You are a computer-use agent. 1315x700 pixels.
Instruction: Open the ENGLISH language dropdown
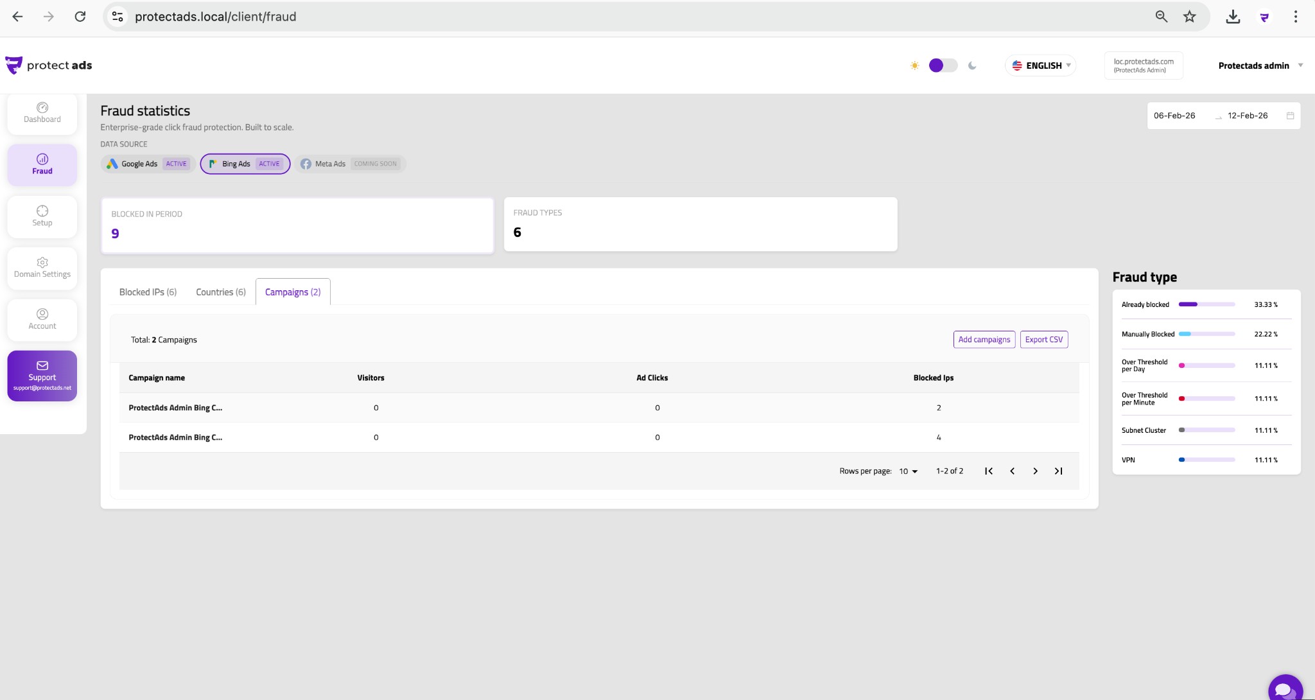click(x=1041, y=66)
